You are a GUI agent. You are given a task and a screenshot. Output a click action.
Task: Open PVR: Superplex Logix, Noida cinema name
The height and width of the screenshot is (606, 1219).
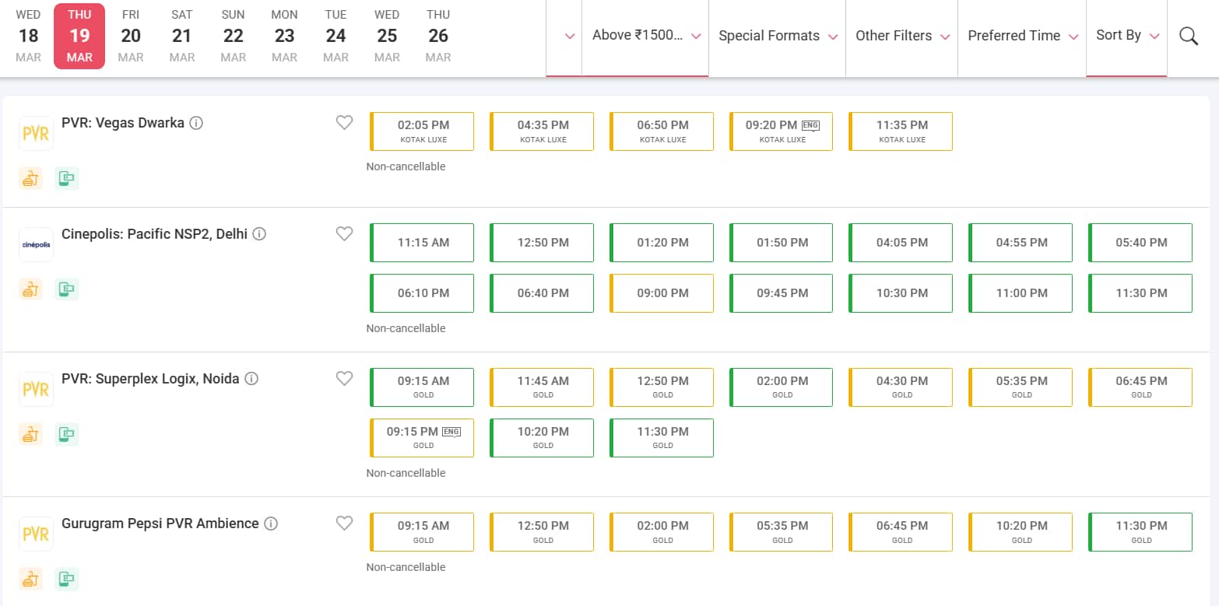[x=150, y=379]
